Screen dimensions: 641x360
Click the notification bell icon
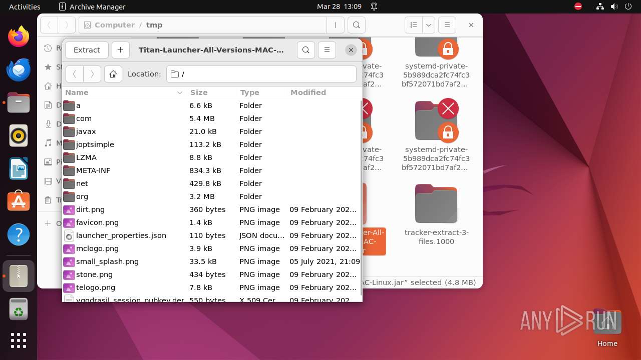(374, 6)
